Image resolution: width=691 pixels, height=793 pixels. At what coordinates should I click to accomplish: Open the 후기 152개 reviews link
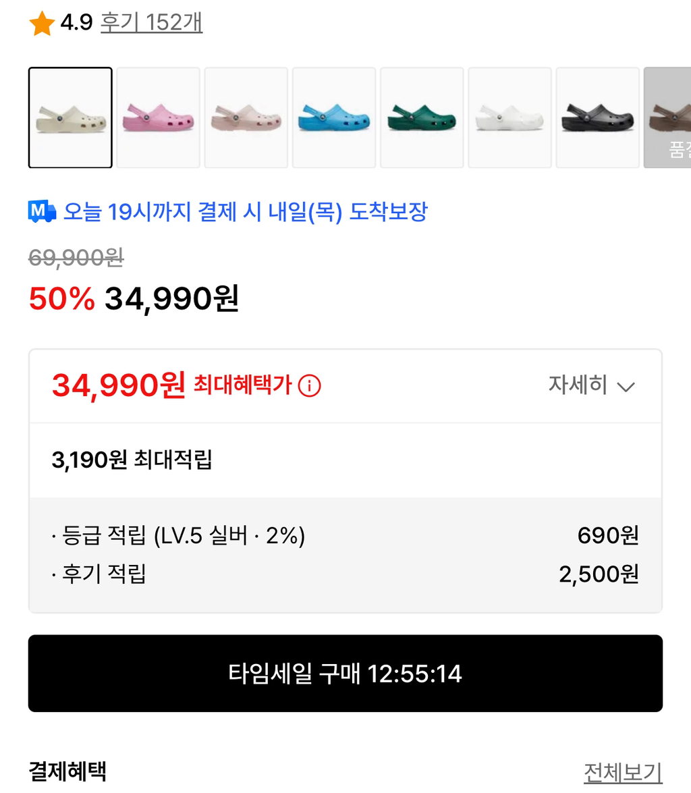[151, 22]
